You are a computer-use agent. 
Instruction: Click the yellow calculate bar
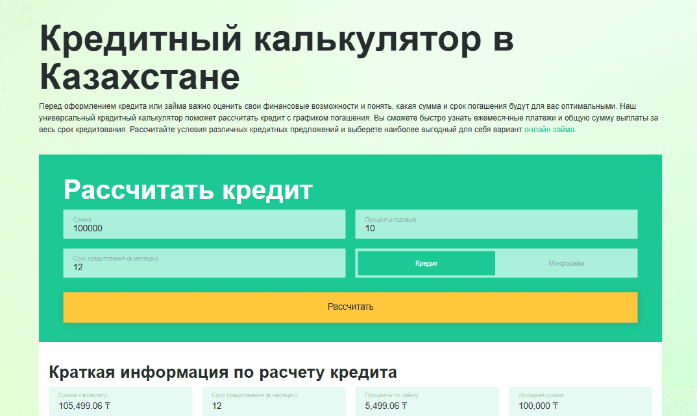(x=350, y=307)
